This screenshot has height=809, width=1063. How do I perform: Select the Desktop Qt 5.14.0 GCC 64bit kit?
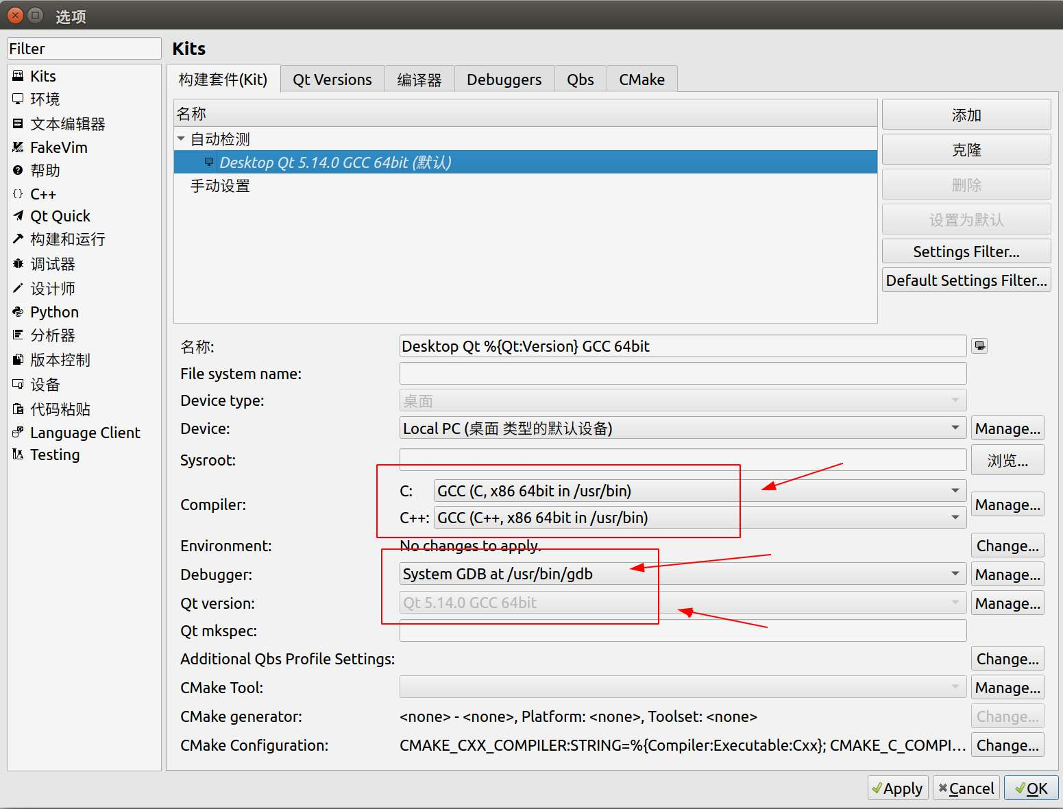[526, 162]
